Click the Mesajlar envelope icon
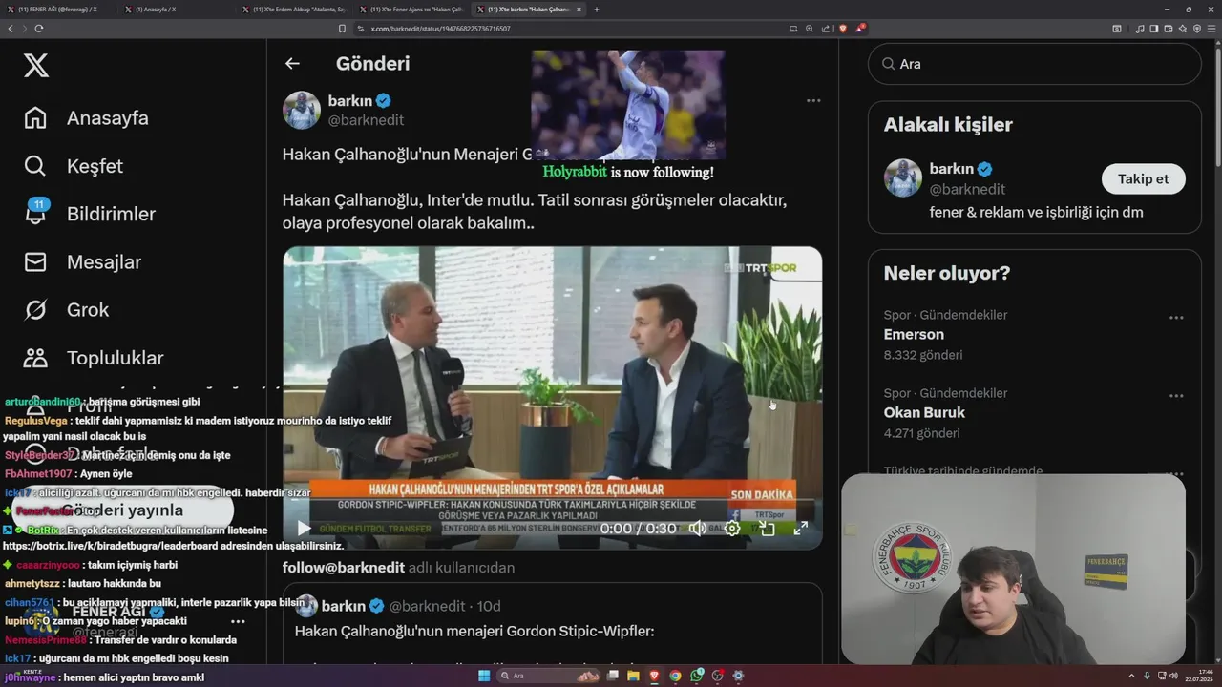This screenshot has width=1222, height=687. [x=35, y=261]
